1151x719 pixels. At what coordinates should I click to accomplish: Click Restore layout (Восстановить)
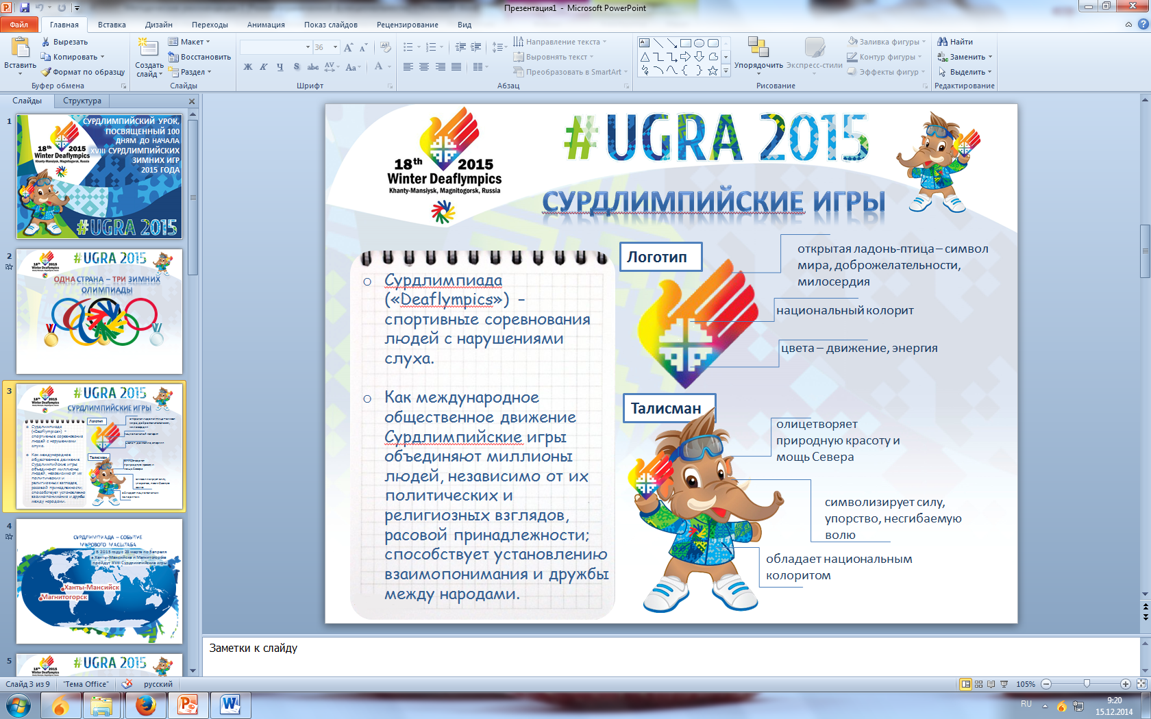click(x=199, y=57)
